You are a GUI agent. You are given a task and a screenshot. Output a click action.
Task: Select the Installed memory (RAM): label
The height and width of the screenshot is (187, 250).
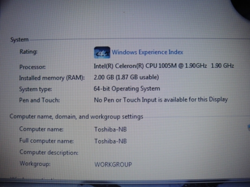(x=52, y=78)
